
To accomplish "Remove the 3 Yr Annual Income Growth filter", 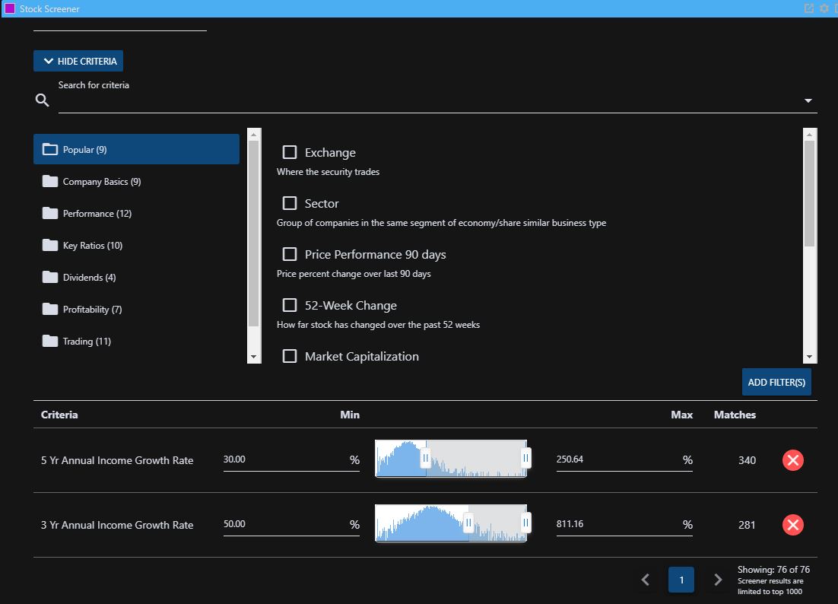I will coord(792,525).
